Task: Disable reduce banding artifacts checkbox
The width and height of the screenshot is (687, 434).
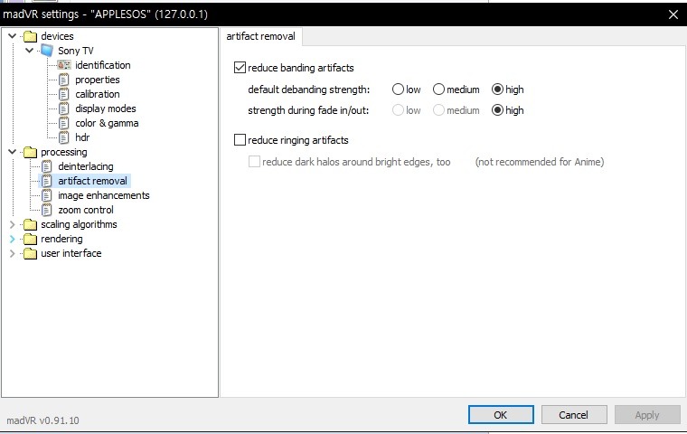Action: tap(240, 68)
